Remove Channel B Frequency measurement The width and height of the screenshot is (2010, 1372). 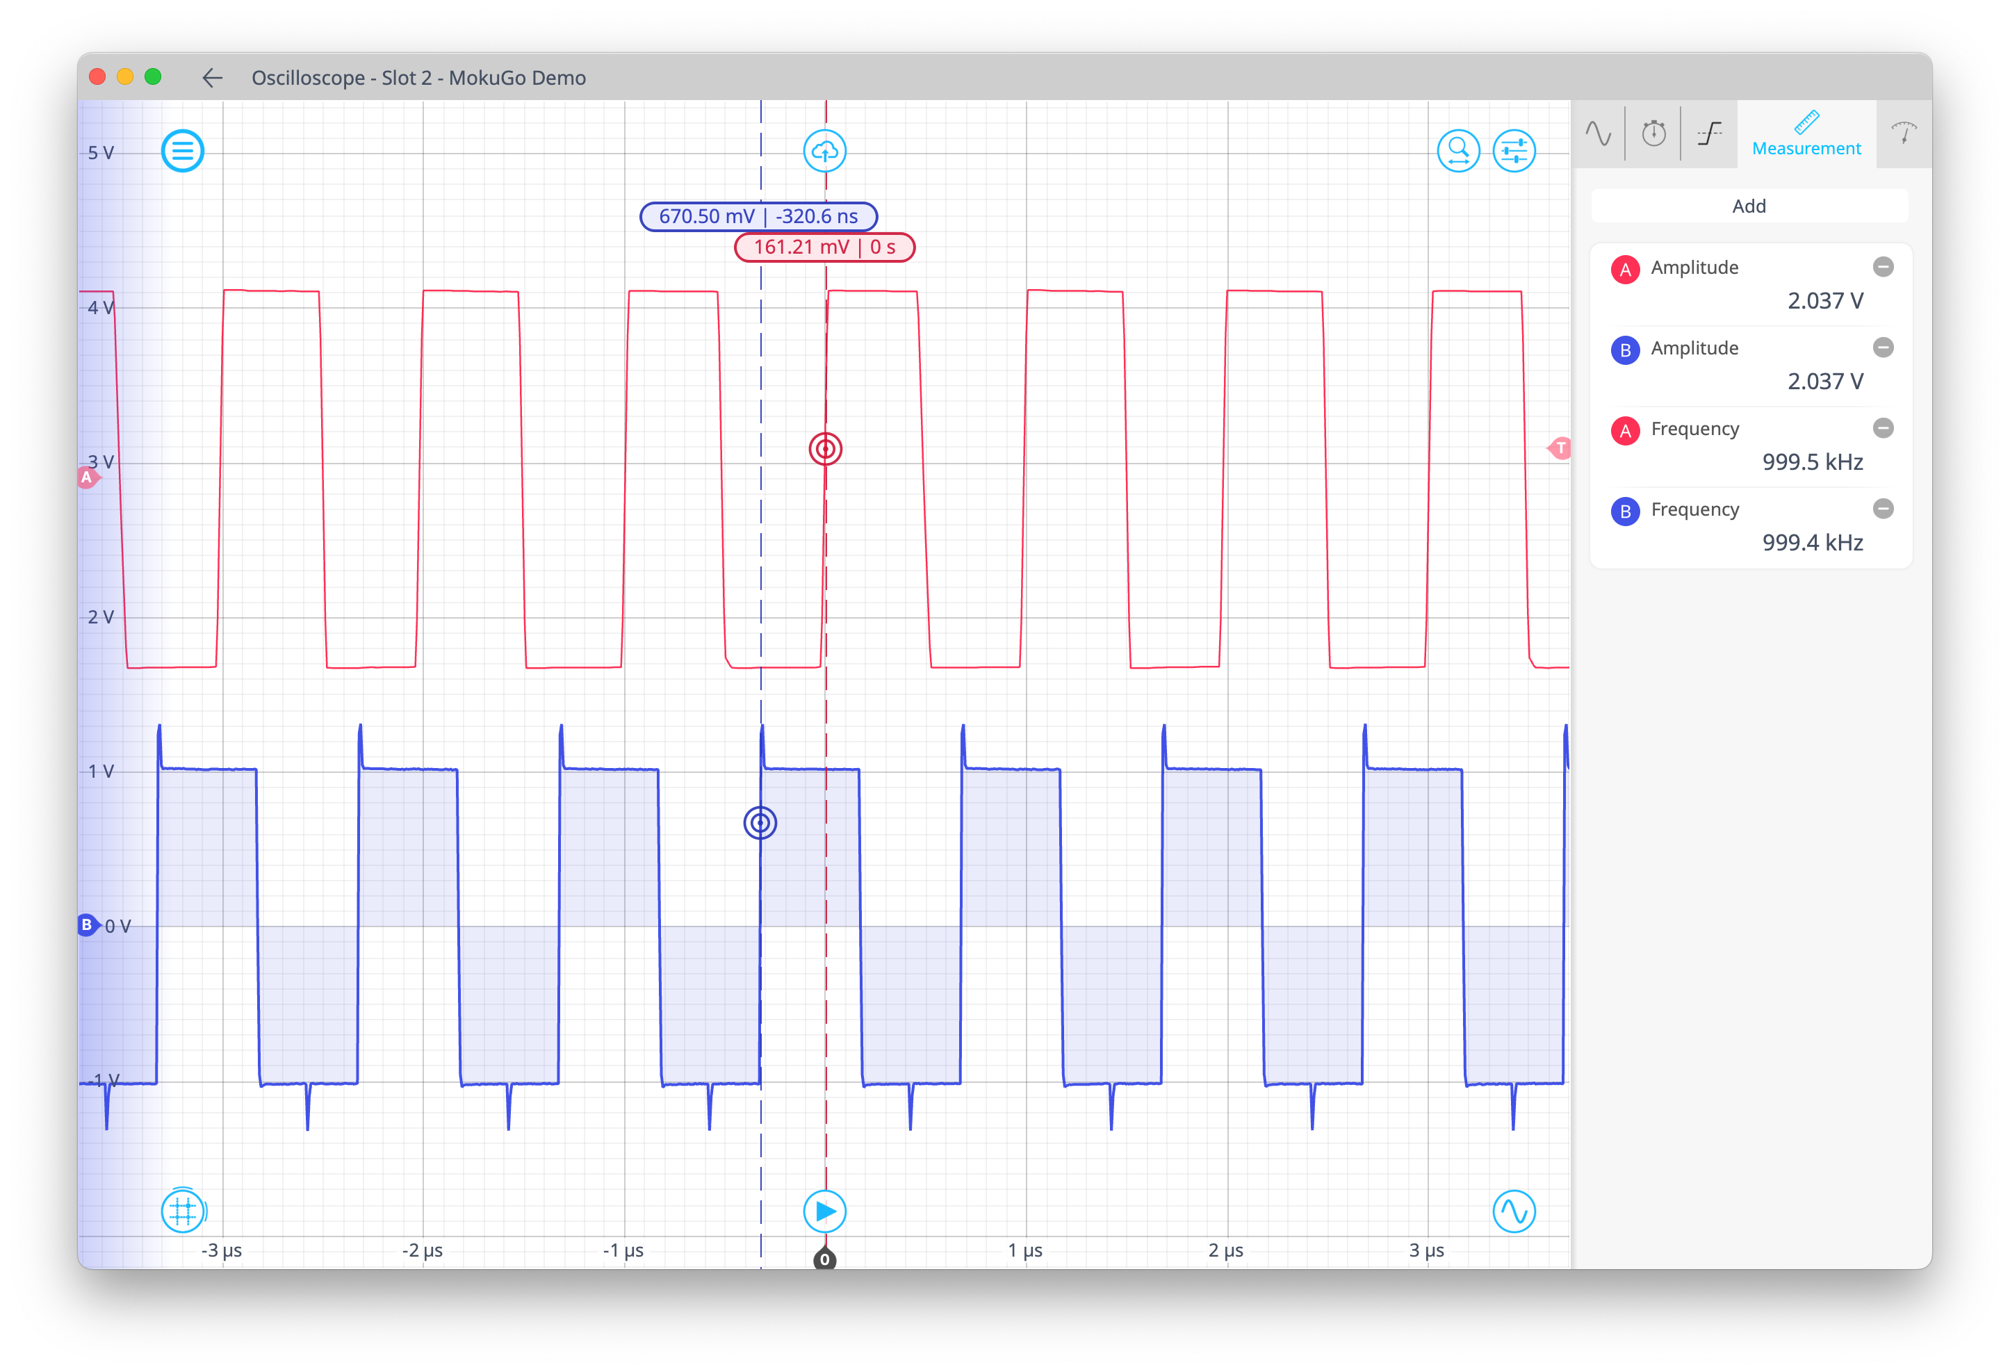click(x=1883, y=508)
